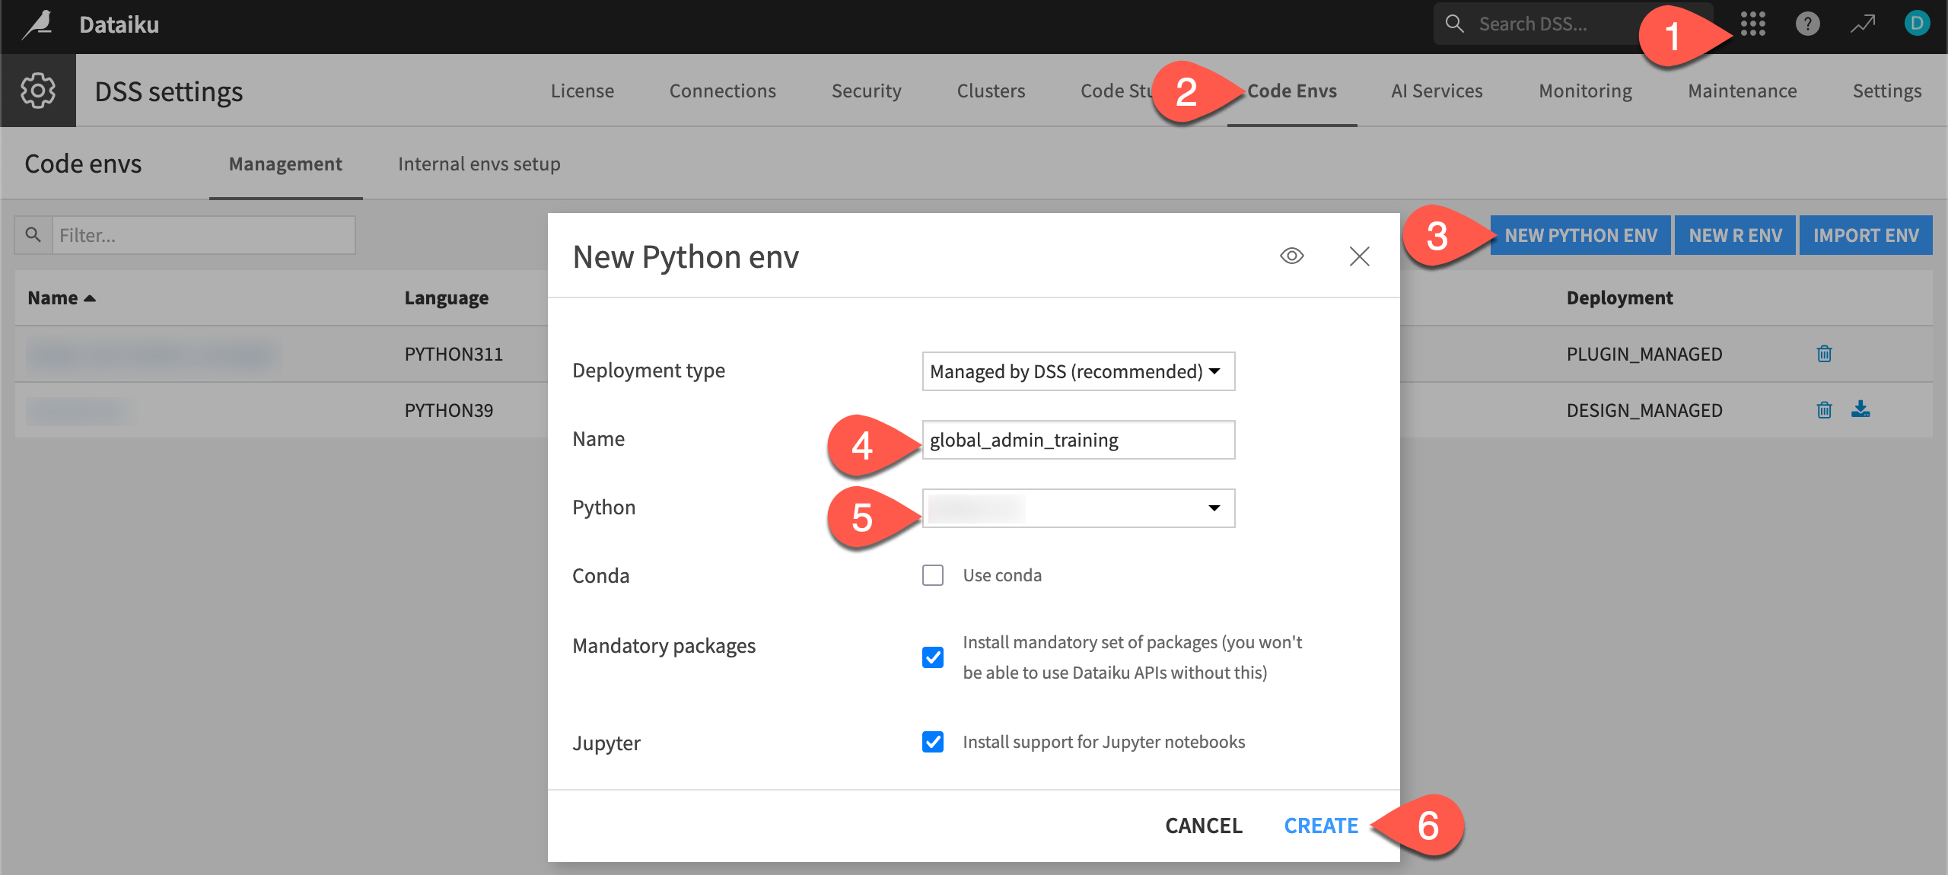Open the AI Services tab

click(x=1437, y=91)
